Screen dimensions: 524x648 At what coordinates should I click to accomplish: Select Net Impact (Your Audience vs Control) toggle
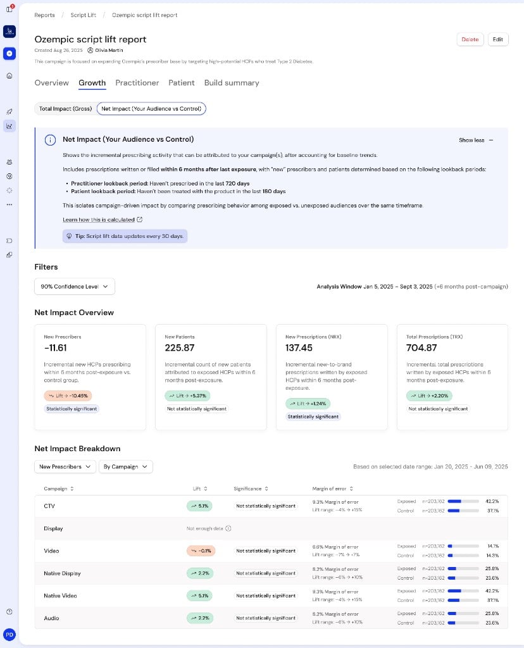151,109
